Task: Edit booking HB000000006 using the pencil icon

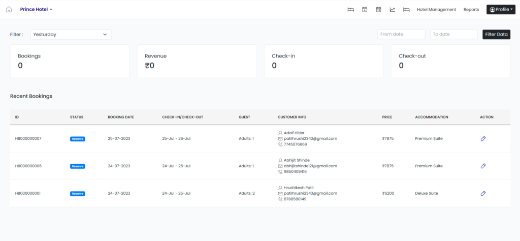Action: 483,166
